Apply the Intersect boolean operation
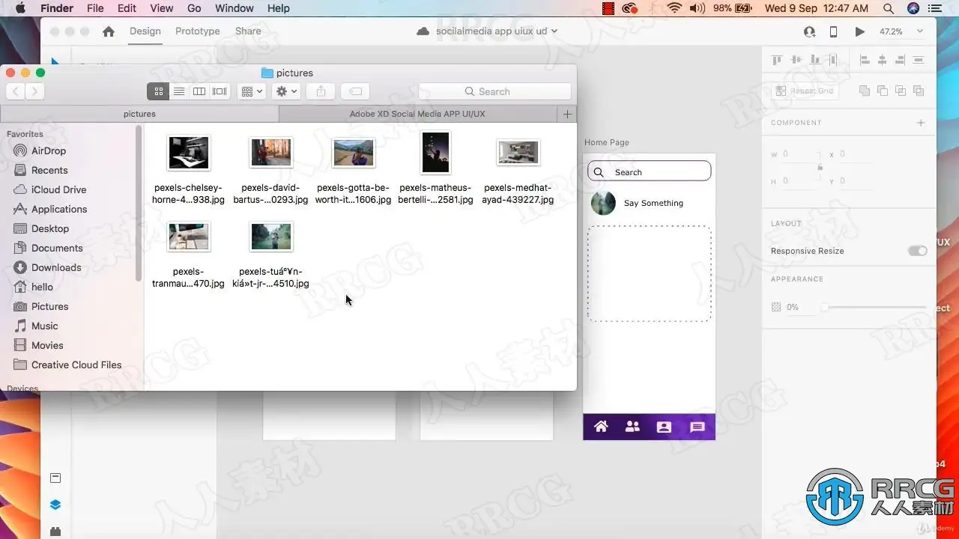The height and width of the screenshot is (539, 959). (901, 91)
